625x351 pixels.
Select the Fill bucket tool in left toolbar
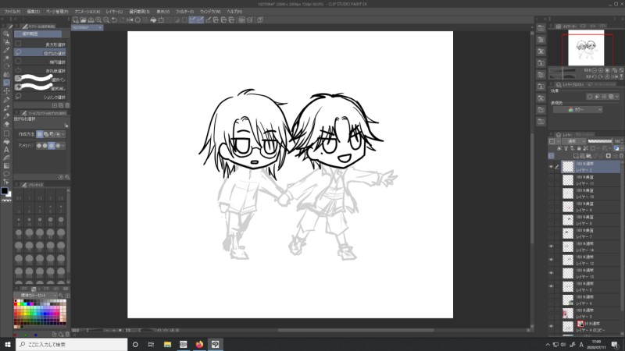(x=6, y=141)
